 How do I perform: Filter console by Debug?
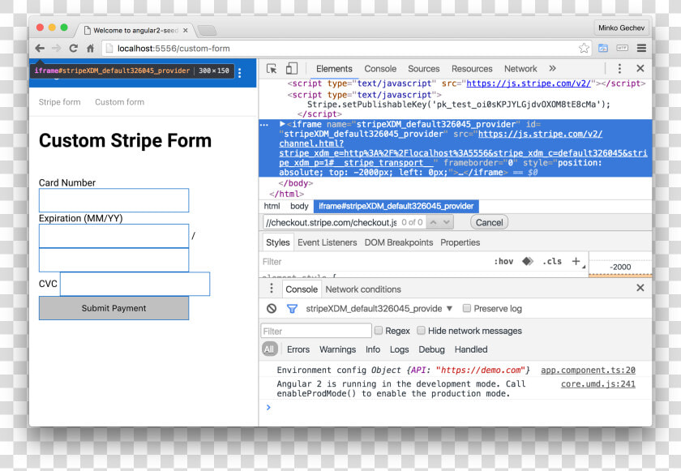(431, 349)
